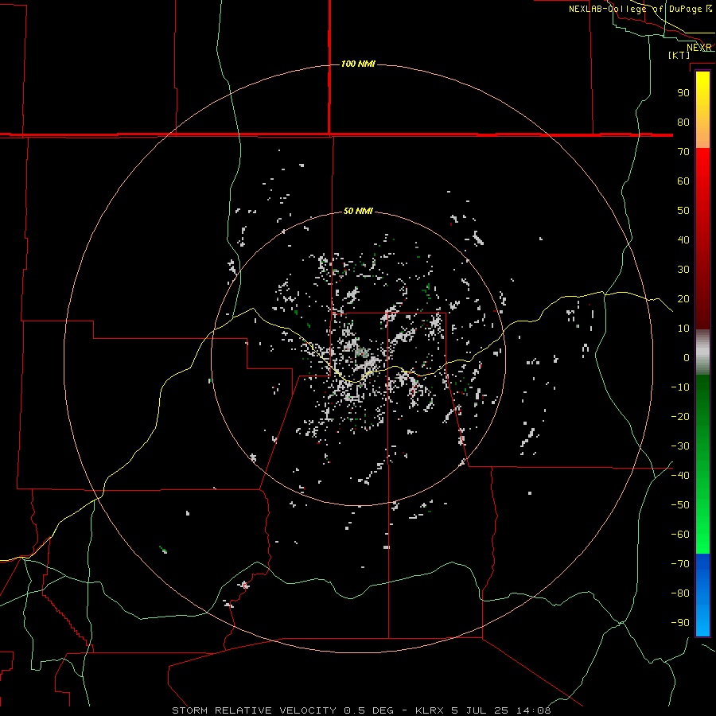This screenshot has width=716, height=716.
Task: Click the blue bottom segment of color bar
Action: point(702,595)
